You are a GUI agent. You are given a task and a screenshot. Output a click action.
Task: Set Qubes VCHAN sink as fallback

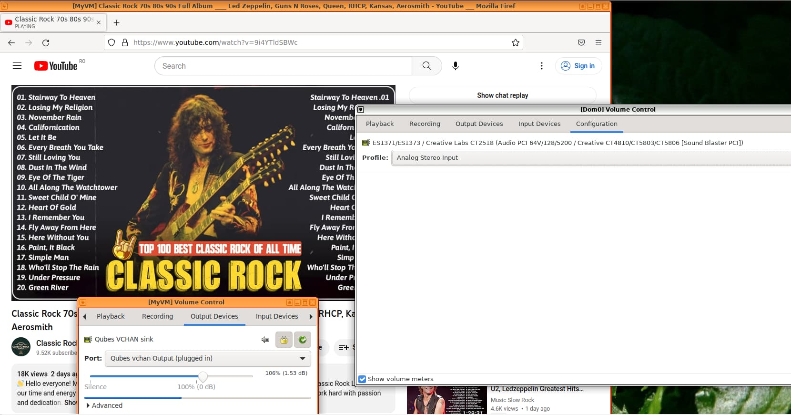(x=303, y=340)
